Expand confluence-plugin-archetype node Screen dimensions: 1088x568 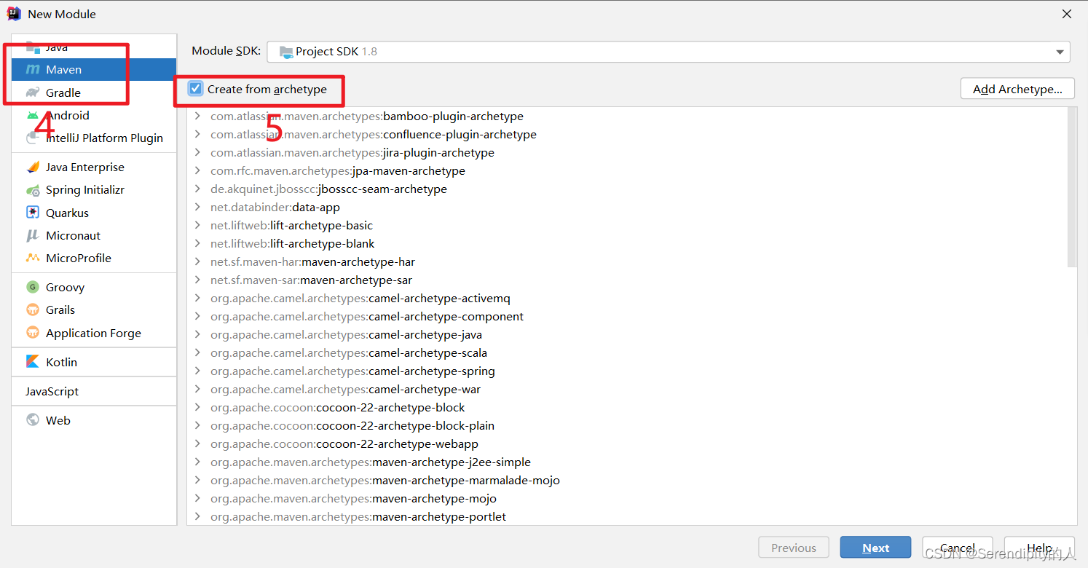pos(197,134)
